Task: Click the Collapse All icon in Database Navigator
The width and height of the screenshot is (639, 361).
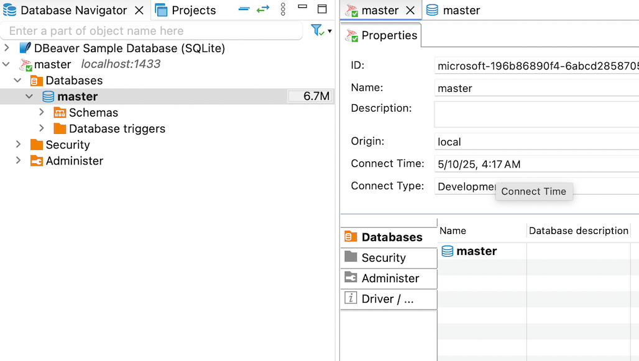Action: pyautogui.click(x=244, y=10)
